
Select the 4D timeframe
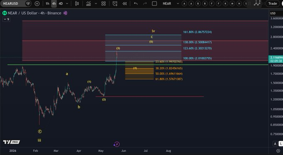click(61, 4)
